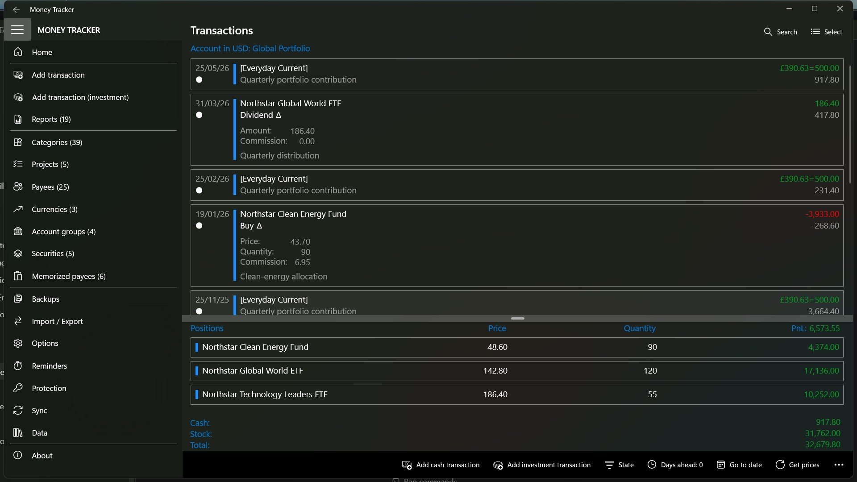Toggle state dot on 25/02/26 transaction
This screenshot has height=482, width=857.
pos(199,191)
